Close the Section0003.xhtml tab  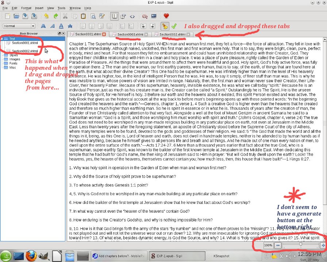click(x=146, y=34)
